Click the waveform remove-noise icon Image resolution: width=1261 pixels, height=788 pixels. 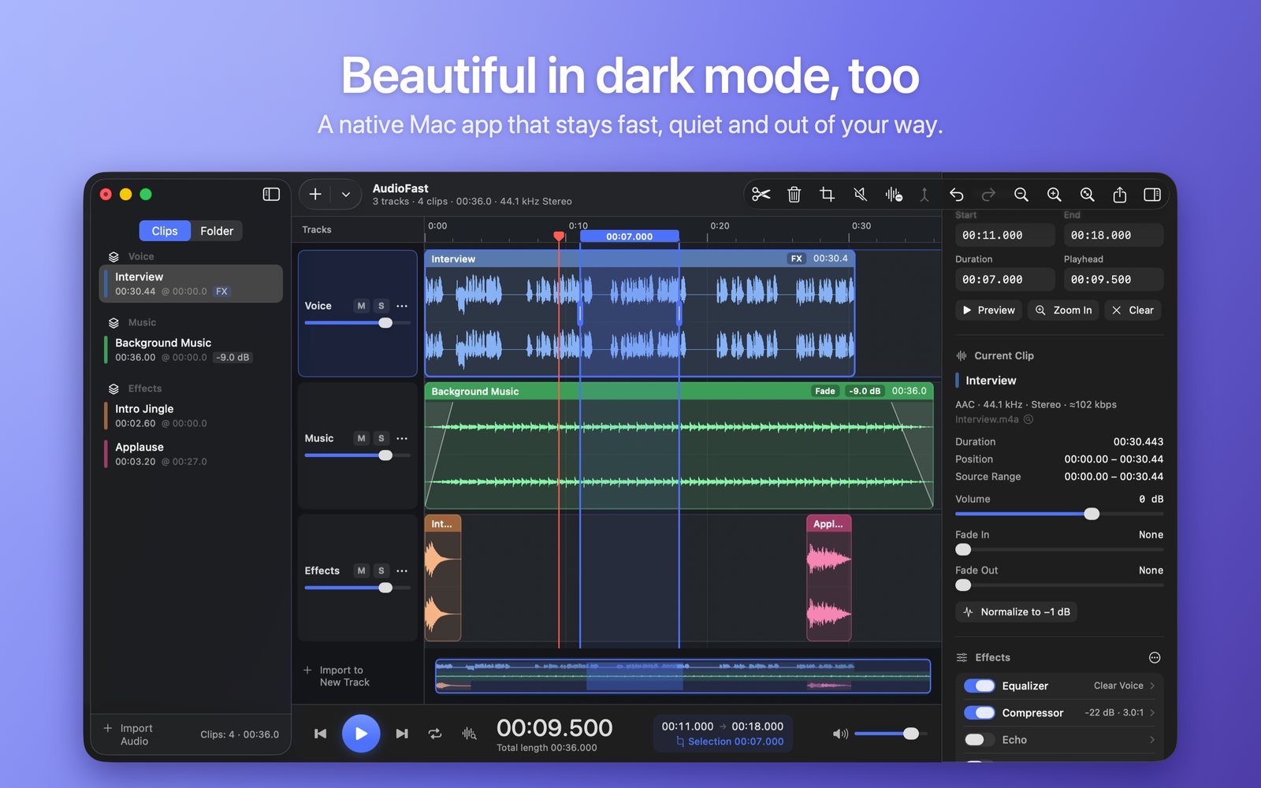[893, 195]
